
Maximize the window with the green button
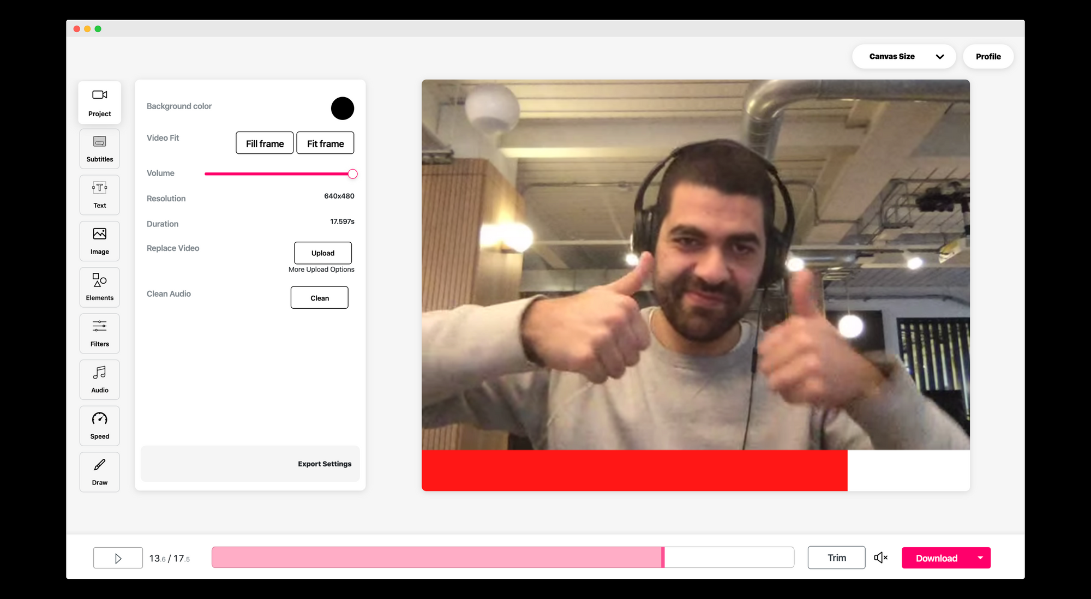[x=98, y=29]
